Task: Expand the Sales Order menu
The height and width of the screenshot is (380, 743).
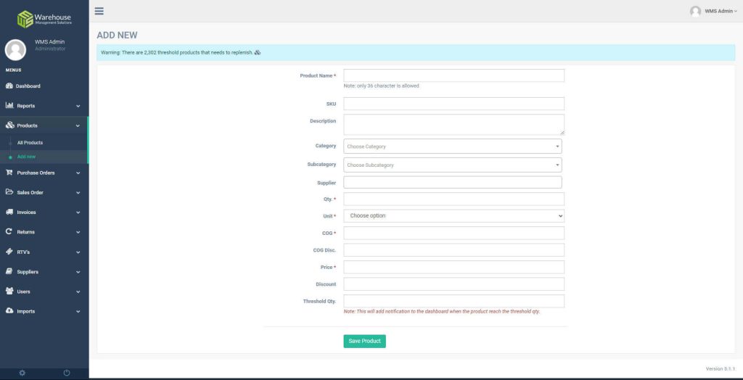Action: click(x=44, y=193)
